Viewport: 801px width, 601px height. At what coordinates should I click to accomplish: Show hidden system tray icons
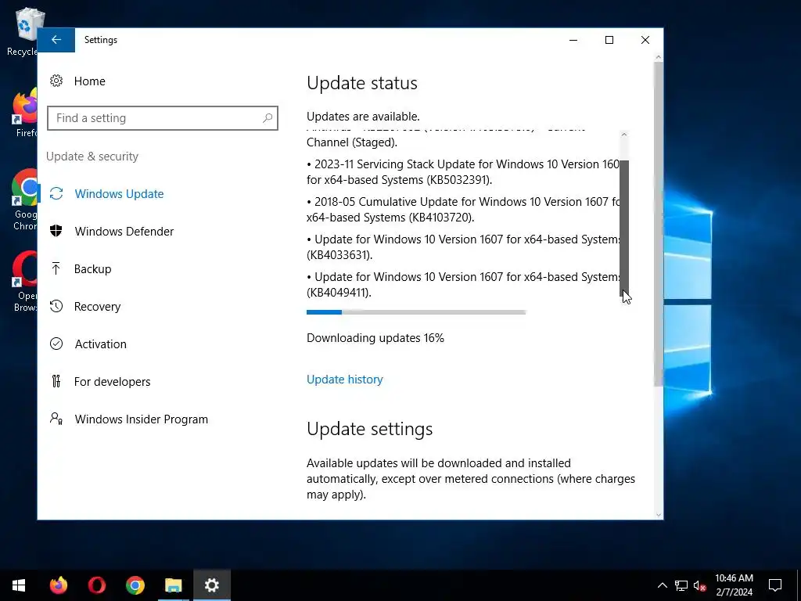click(662, 585)
